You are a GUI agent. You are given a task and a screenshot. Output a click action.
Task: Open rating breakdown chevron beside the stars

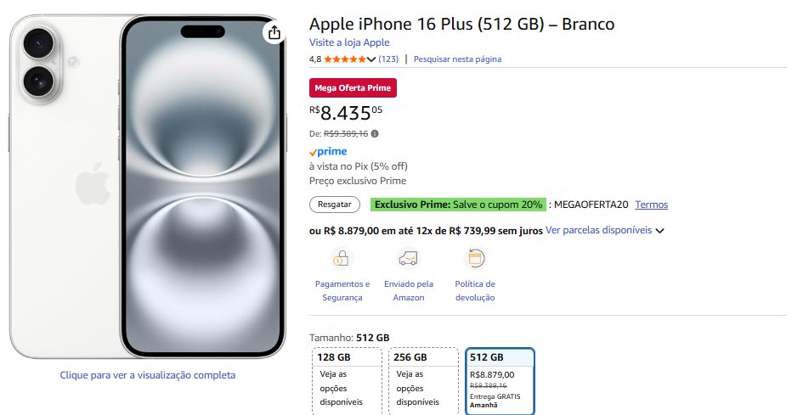[371, 59]
